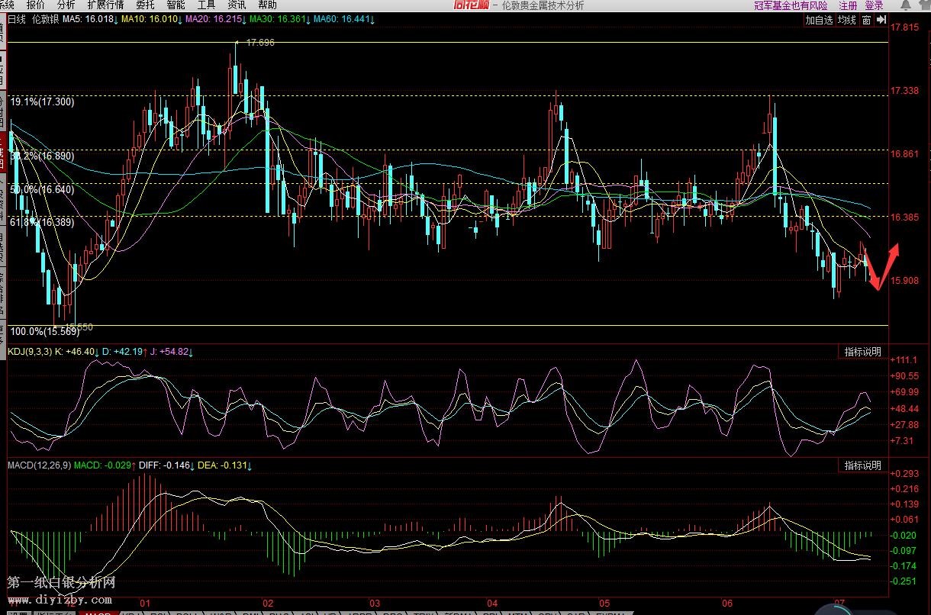Open the 冠军基金也有风险 notice link
This screenshot has height=615, width=931.
tap(791, 5)
